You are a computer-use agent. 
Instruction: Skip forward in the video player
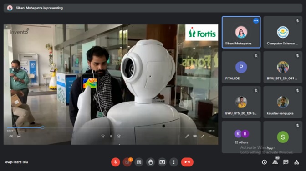pos(119,136)
